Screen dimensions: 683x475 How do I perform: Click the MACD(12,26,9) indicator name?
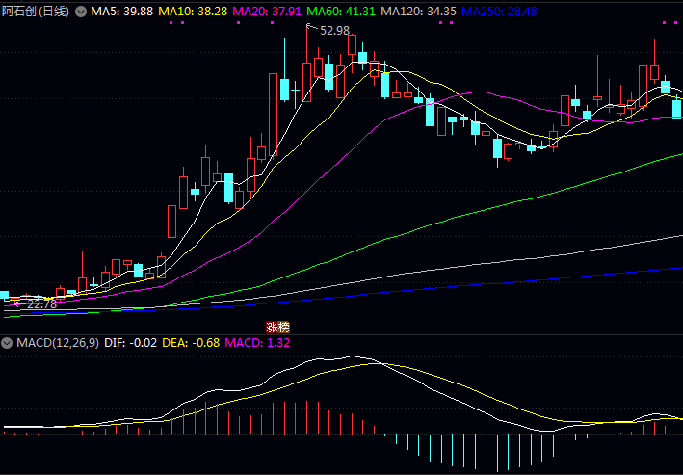click(x=58, y=343)
